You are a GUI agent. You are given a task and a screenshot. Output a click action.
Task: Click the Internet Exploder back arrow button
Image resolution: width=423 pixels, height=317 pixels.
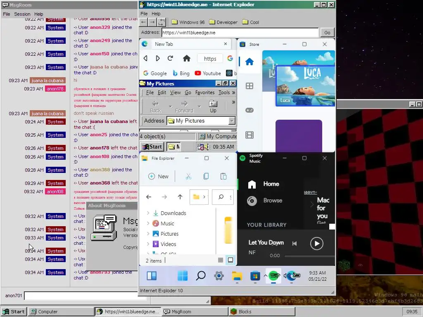coord(143,22)
